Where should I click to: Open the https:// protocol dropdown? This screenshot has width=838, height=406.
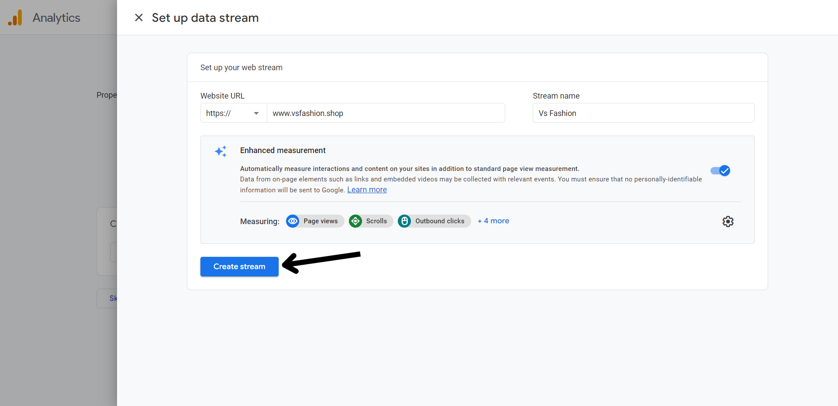[x=233, y=113]
